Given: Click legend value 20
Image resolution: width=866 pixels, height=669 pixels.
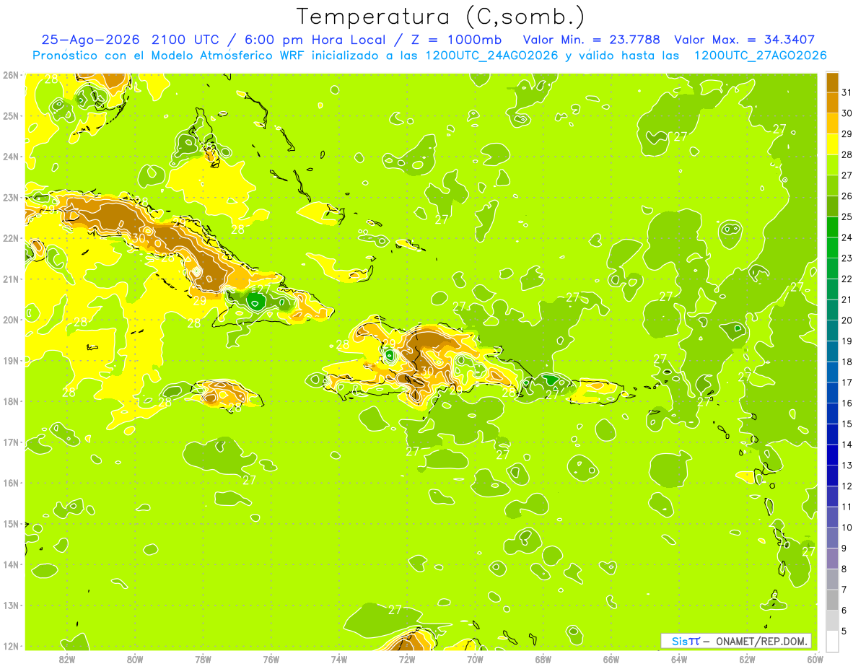Looking at the screenshot, I should tap(847, 320).
